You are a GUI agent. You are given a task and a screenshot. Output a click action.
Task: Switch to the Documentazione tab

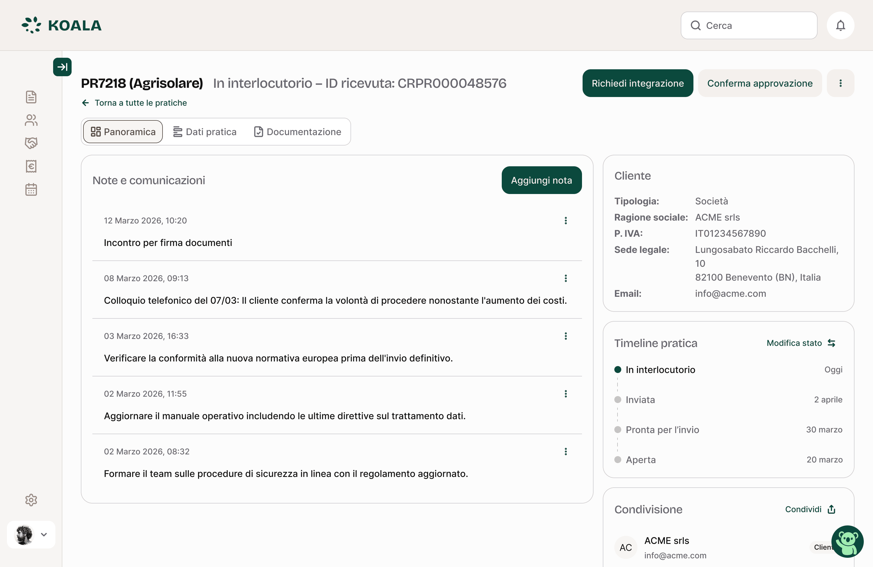point(297,132)
